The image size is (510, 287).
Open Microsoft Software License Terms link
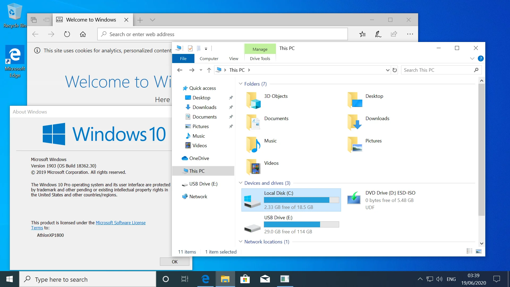click(x=88, y=225)
